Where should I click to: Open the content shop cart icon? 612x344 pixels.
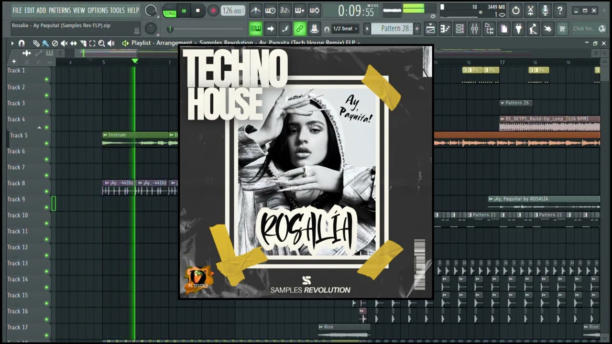click(x=562, y=29)
